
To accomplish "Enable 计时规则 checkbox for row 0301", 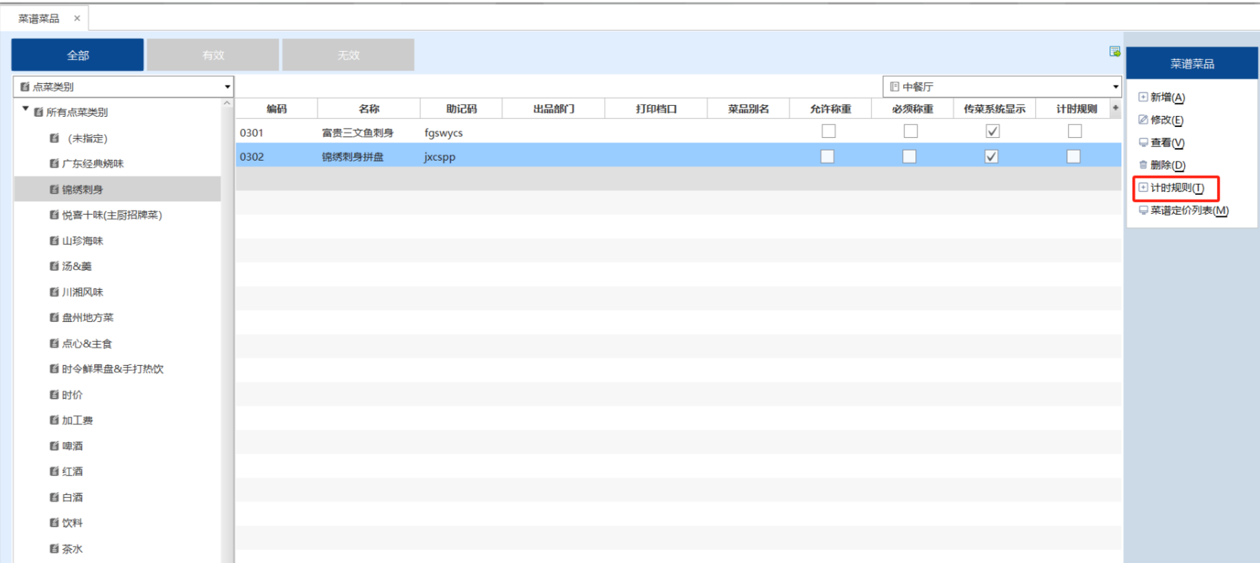I will [x=1075, y=131].
